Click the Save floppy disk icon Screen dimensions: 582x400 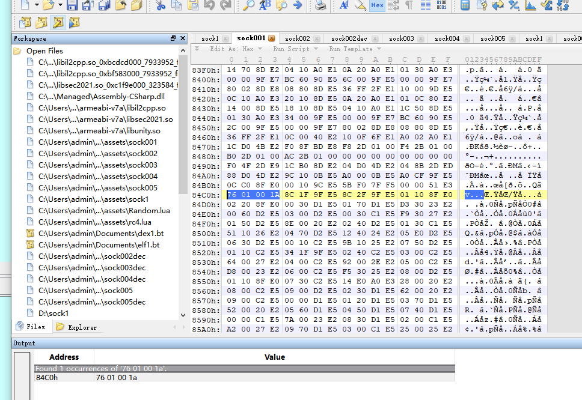pos(72,5)
